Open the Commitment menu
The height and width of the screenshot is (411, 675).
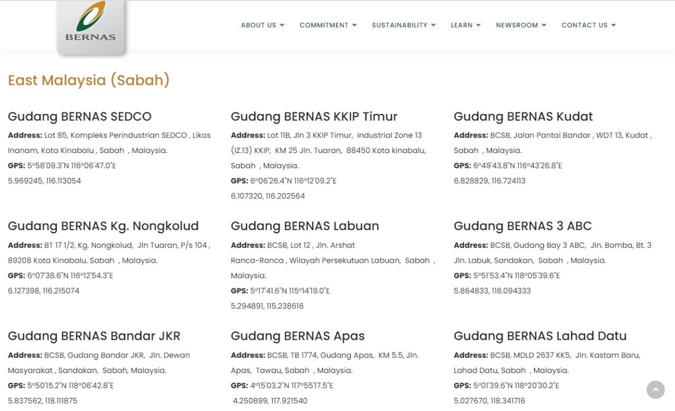click(327, 25)
